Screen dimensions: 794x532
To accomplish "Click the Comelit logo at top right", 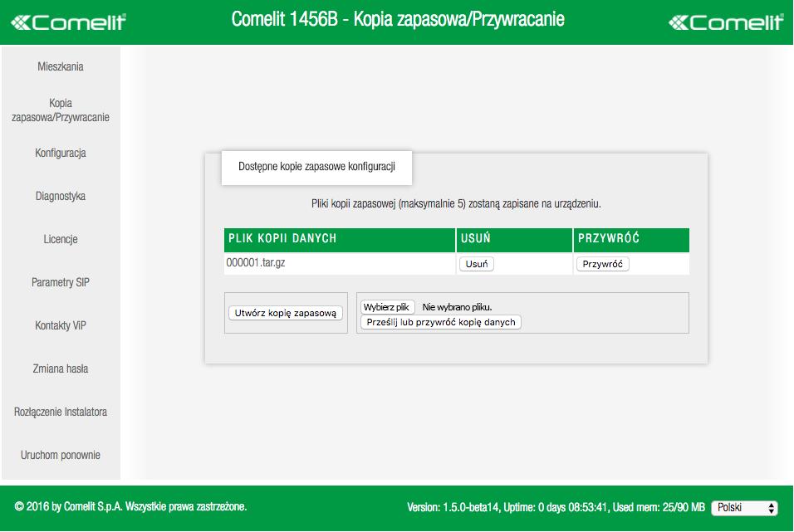I will [725, 22].
